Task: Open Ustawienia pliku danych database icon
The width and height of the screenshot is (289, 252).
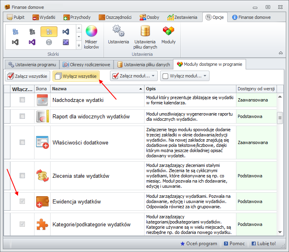Action: click(x=145, y=31)
